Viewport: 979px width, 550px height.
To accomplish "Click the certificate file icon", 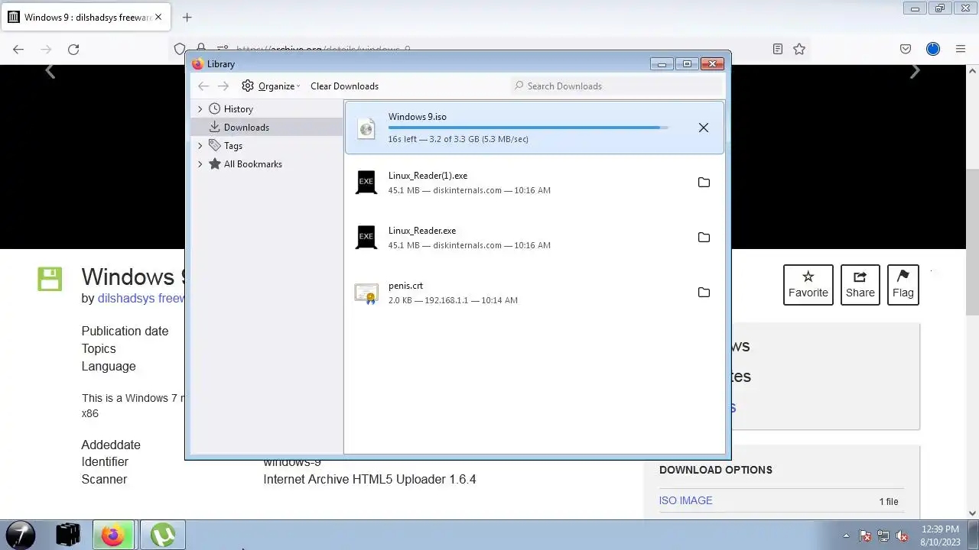I will point(366,293).
